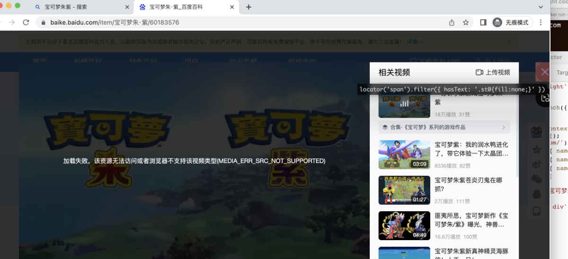View site info via lock icon

click(43, 22)
